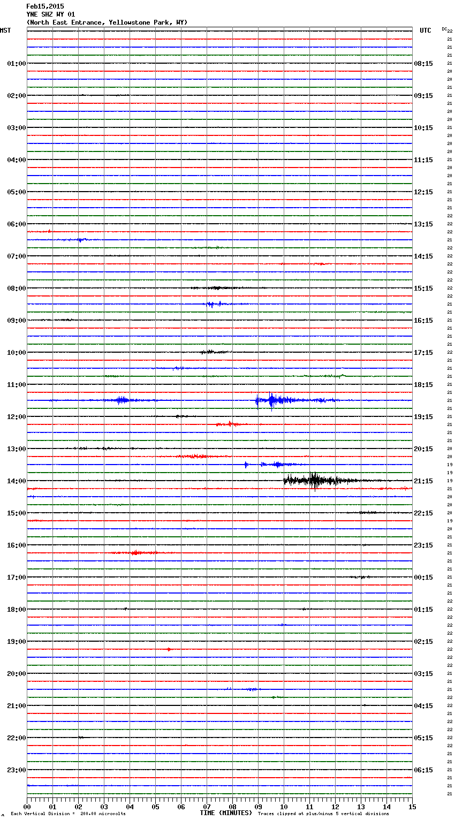Click the 13:15 UTC time label
Image resolution: width=455 pixels, height=821 pixels.
pos(423,224)
